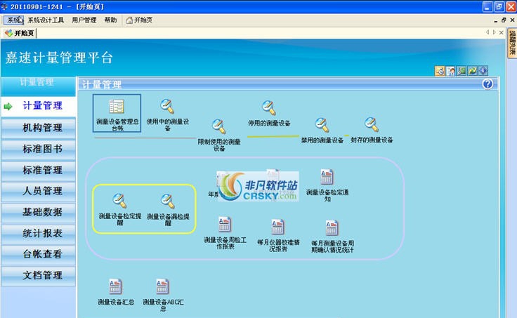Open 每月仪器校准情况报告 icon
Image resolution: width=517 pixels, height=318 pixels.
click(277, 227)
